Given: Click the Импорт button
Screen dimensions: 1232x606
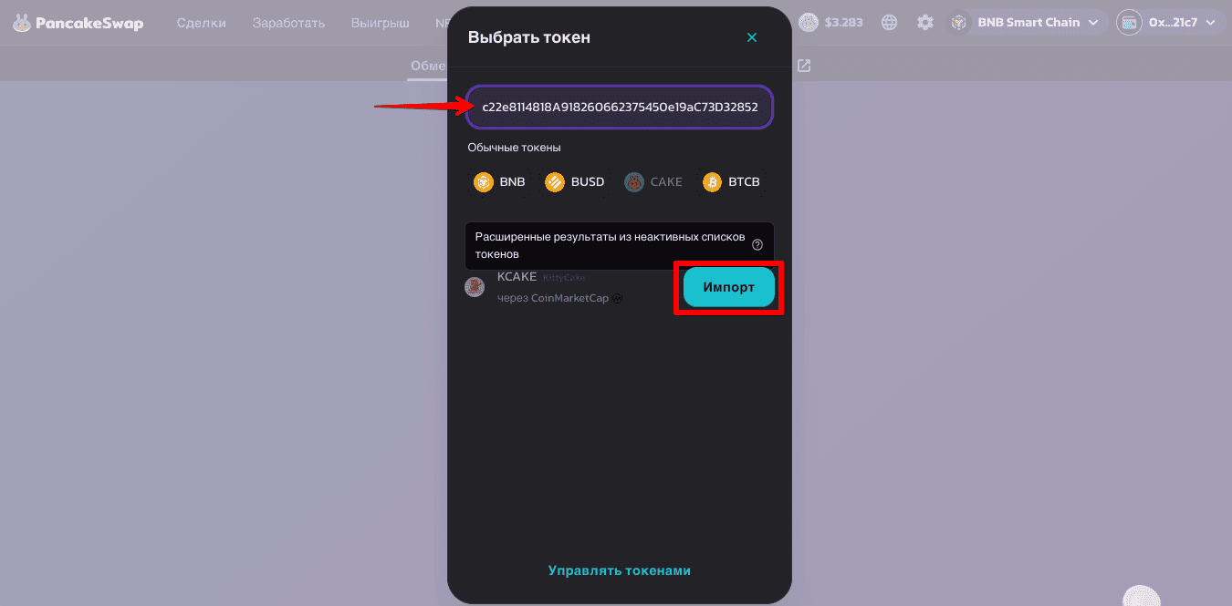Looking at the screenshot, I should (x=729, y=287).
